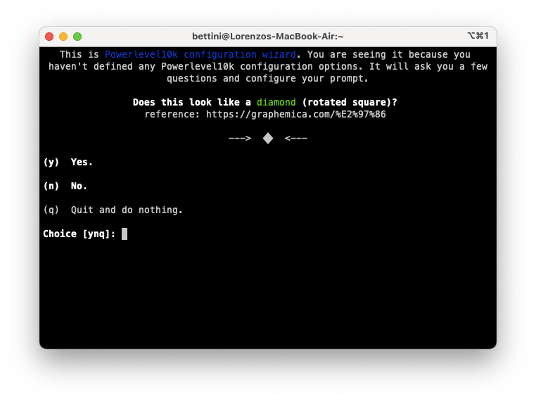The image size is (536, 401).
Task: Click the Choice [ynq]: label
Action: pyautogui.click(x=79, y=234)
